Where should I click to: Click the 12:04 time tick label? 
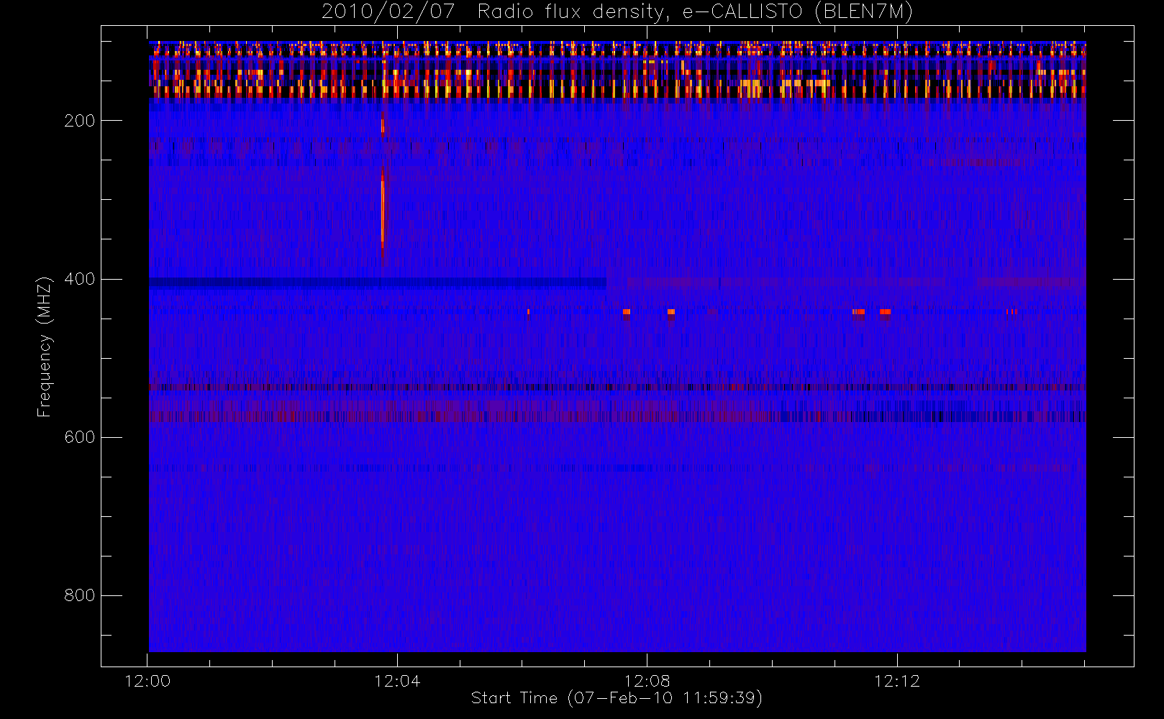(397, 681)
